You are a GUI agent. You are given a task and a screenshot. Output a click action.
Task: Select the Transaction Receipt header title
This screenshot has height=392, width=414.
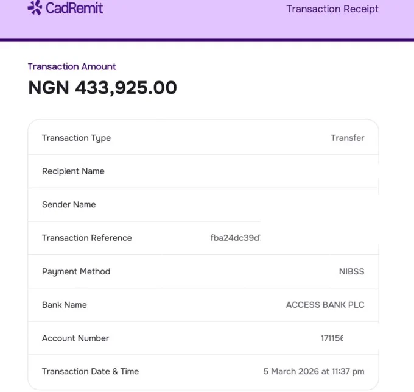[x=332, y=9]
